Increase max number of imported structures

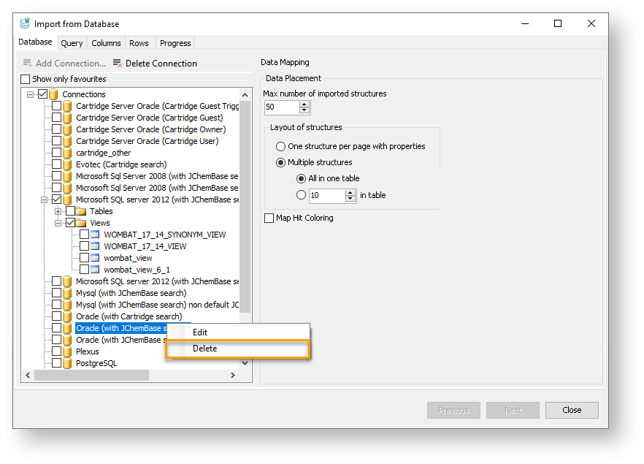pos(304,104)
